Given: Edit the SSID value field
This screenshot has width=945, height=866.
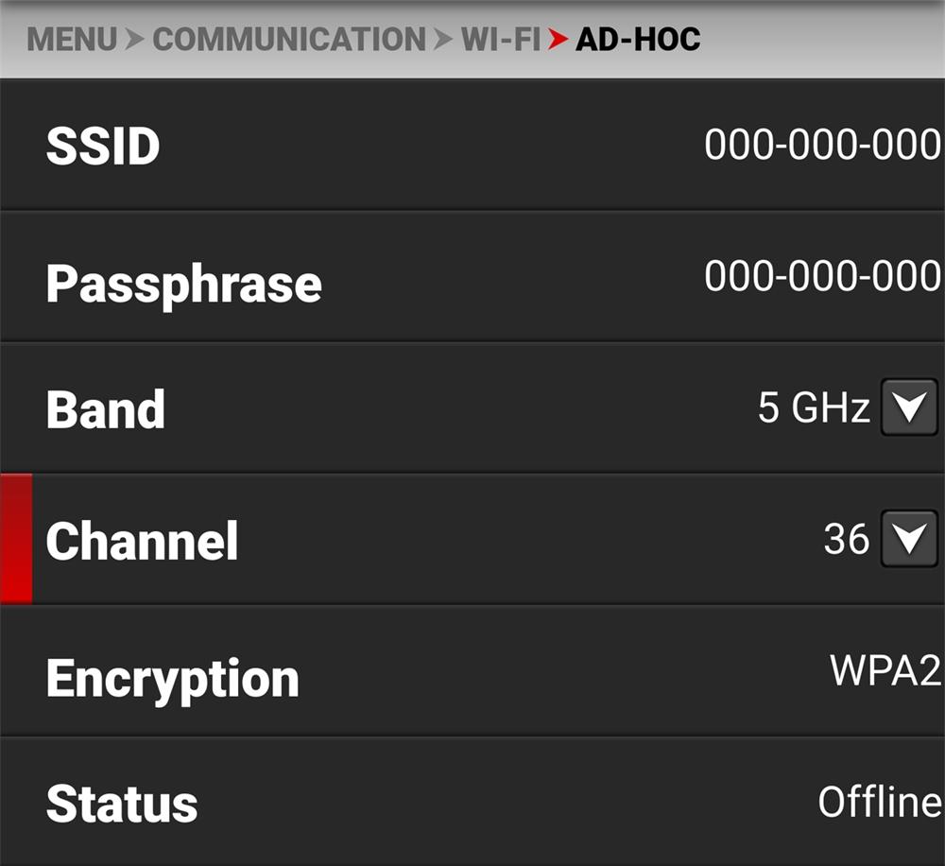Looking at the screenshot, I should (x=822, y=146).
